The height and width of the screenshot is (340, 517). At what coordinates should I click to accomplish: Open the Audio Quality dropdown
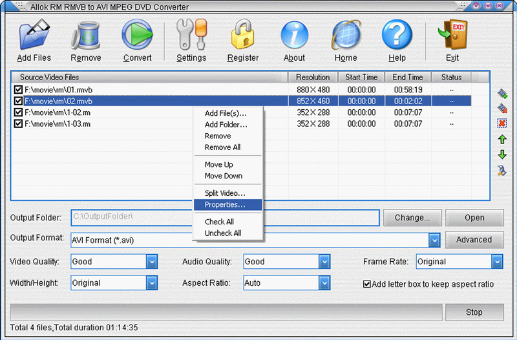324,262
